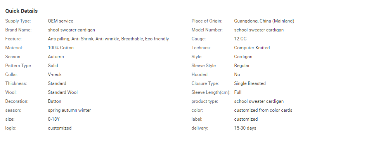Select the 12 GG gauge value

coord(240,39)
